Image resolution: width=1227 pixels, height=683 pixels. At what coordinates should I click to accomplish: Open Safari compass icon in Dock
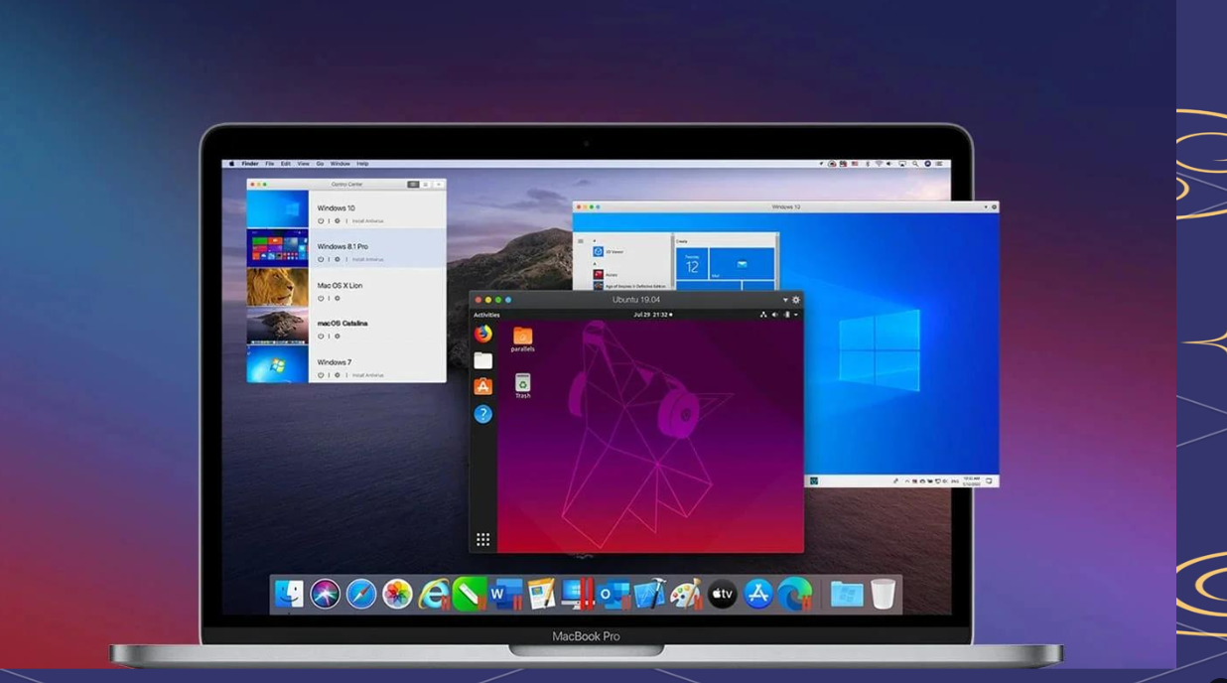[361, 594]
